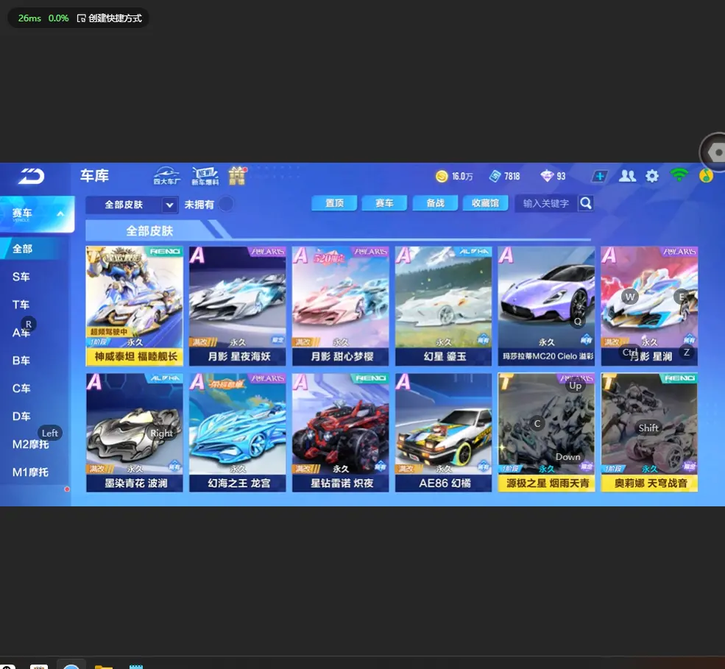Select the M2摩托 category

click(30, 445)
